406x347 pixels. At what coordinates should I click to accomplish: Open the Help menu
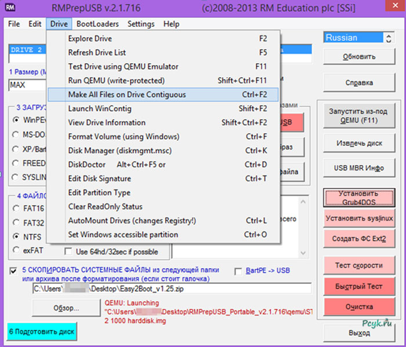(x=171, y=24)
